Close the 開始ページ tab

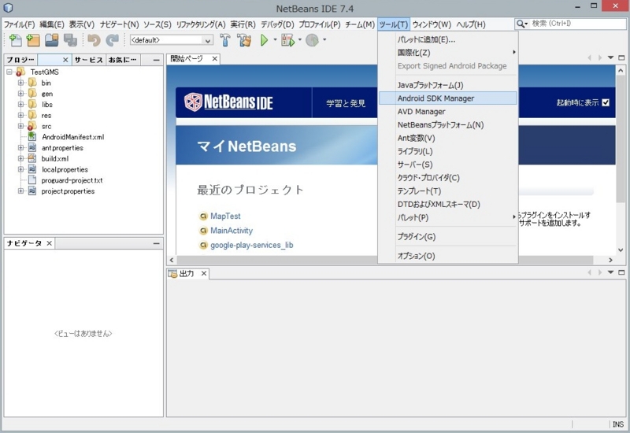(x=215, y=59)
